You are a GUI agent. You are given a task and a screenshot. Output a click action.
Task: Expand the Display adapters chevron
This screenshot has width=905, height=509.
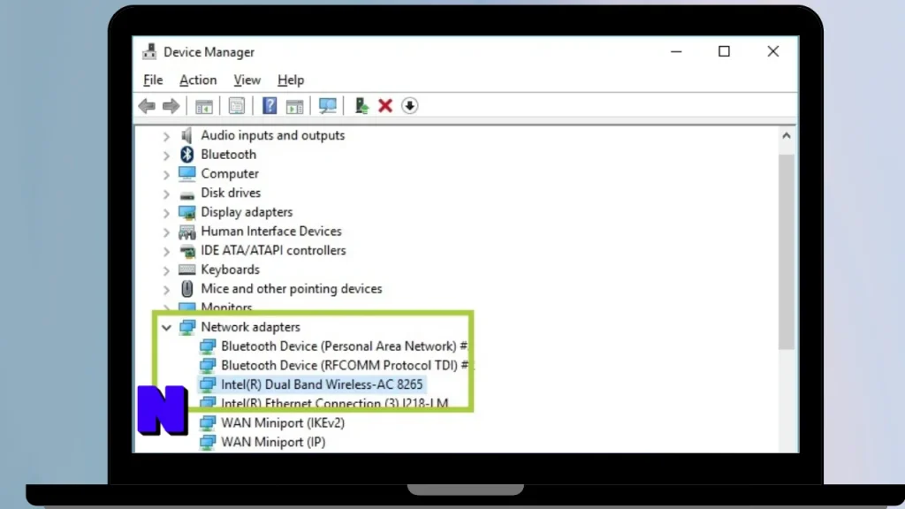[x=166, y=213]
